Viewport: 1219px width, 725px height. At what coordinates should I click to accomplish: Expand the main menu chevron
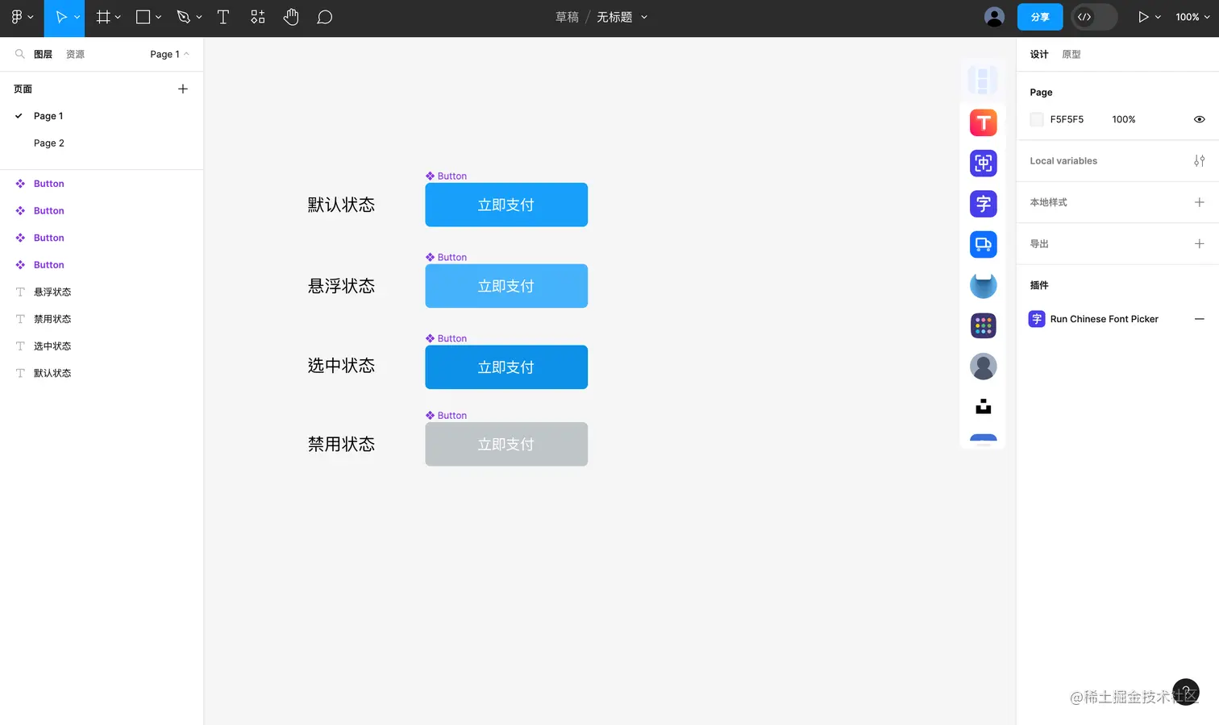click(31, 17)
